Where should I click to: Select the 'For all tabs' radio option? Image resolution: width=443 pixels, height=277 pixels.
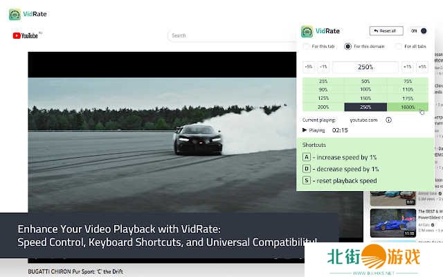pos(398,46)
